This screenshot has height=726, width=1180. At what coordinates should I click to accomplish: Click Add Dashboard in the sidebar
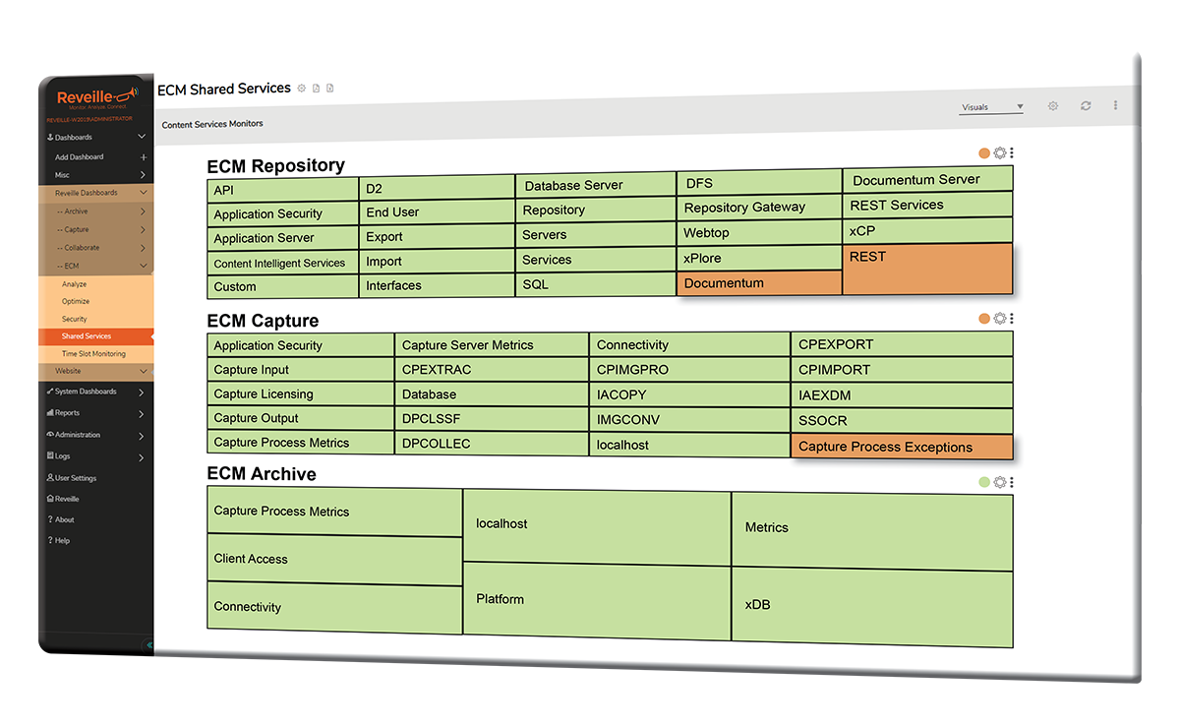(x=80, y=157)
